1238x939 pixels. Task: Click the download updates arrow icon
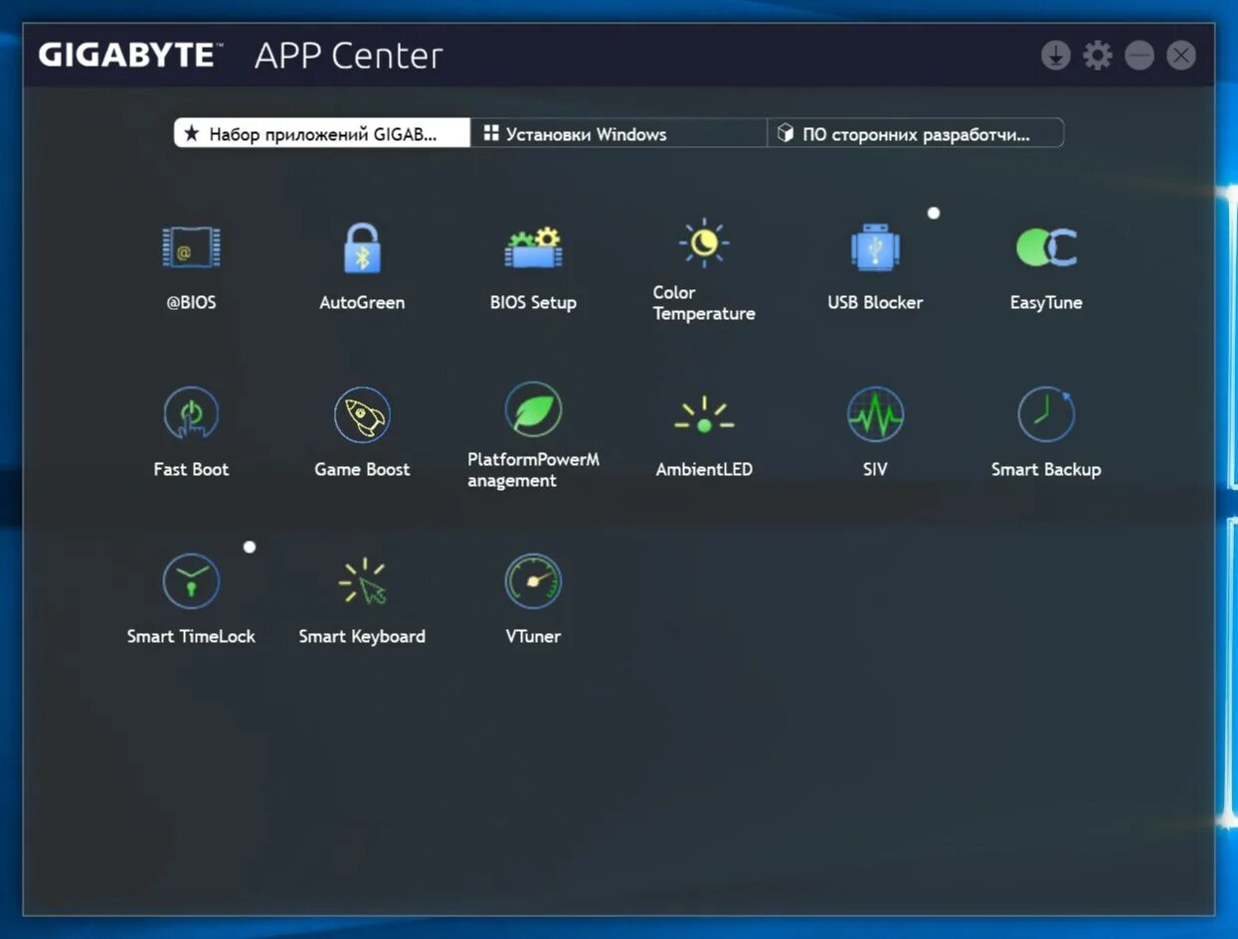(x=1055, y=56)
